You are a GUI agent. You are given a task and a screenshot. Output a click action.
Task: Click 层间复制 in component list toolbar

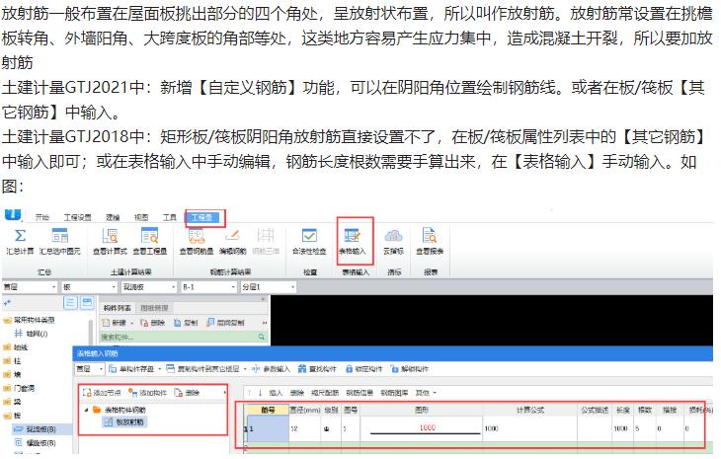pos(225,323)
